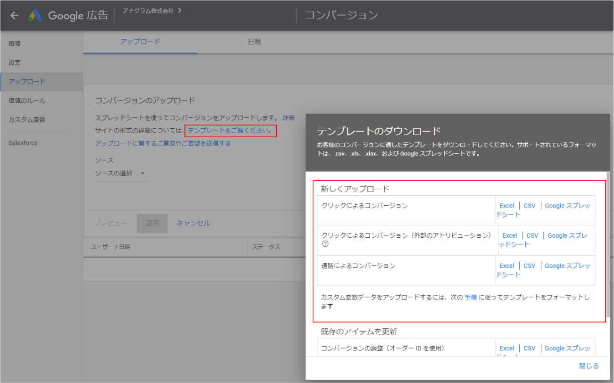The height and width of the screenshot is (383, 614).
Task: Open 設定 in the sidebar
Action: 15,62
